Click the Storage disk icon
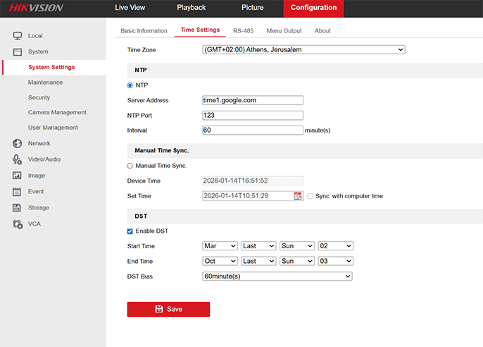This screenshot has height=347, width=483. [x=17, y=207]
